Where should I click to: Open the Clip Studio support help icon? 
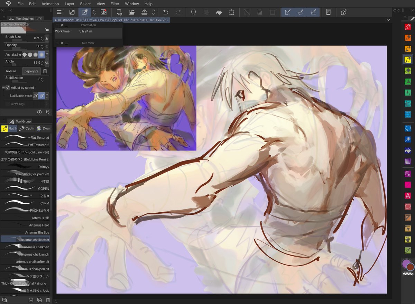point(343,12)
